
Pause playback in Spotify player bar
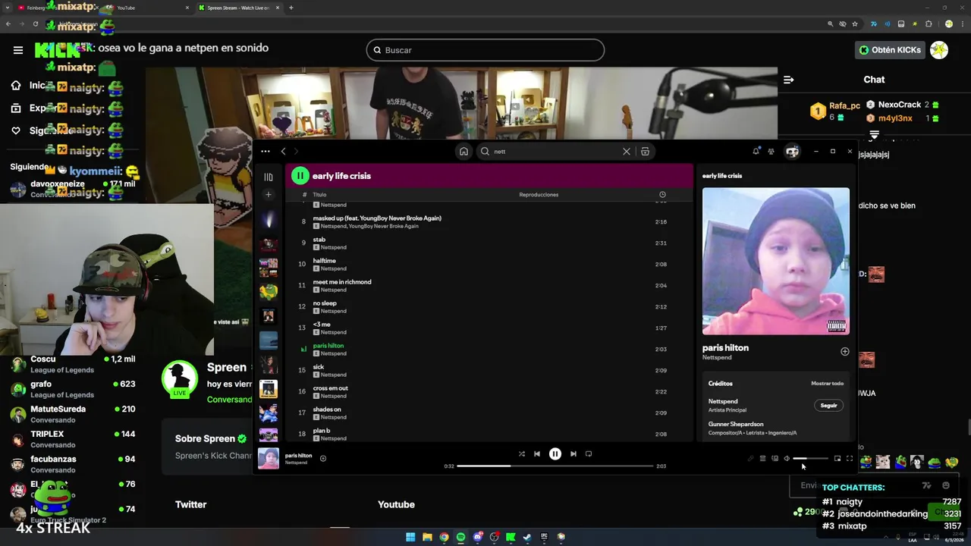[x=555, y=453]
